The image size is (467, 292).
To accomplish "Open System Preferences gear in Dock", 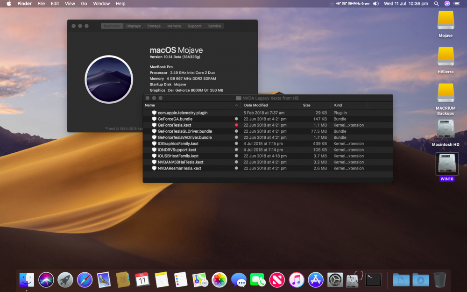I will pos(335,280).
